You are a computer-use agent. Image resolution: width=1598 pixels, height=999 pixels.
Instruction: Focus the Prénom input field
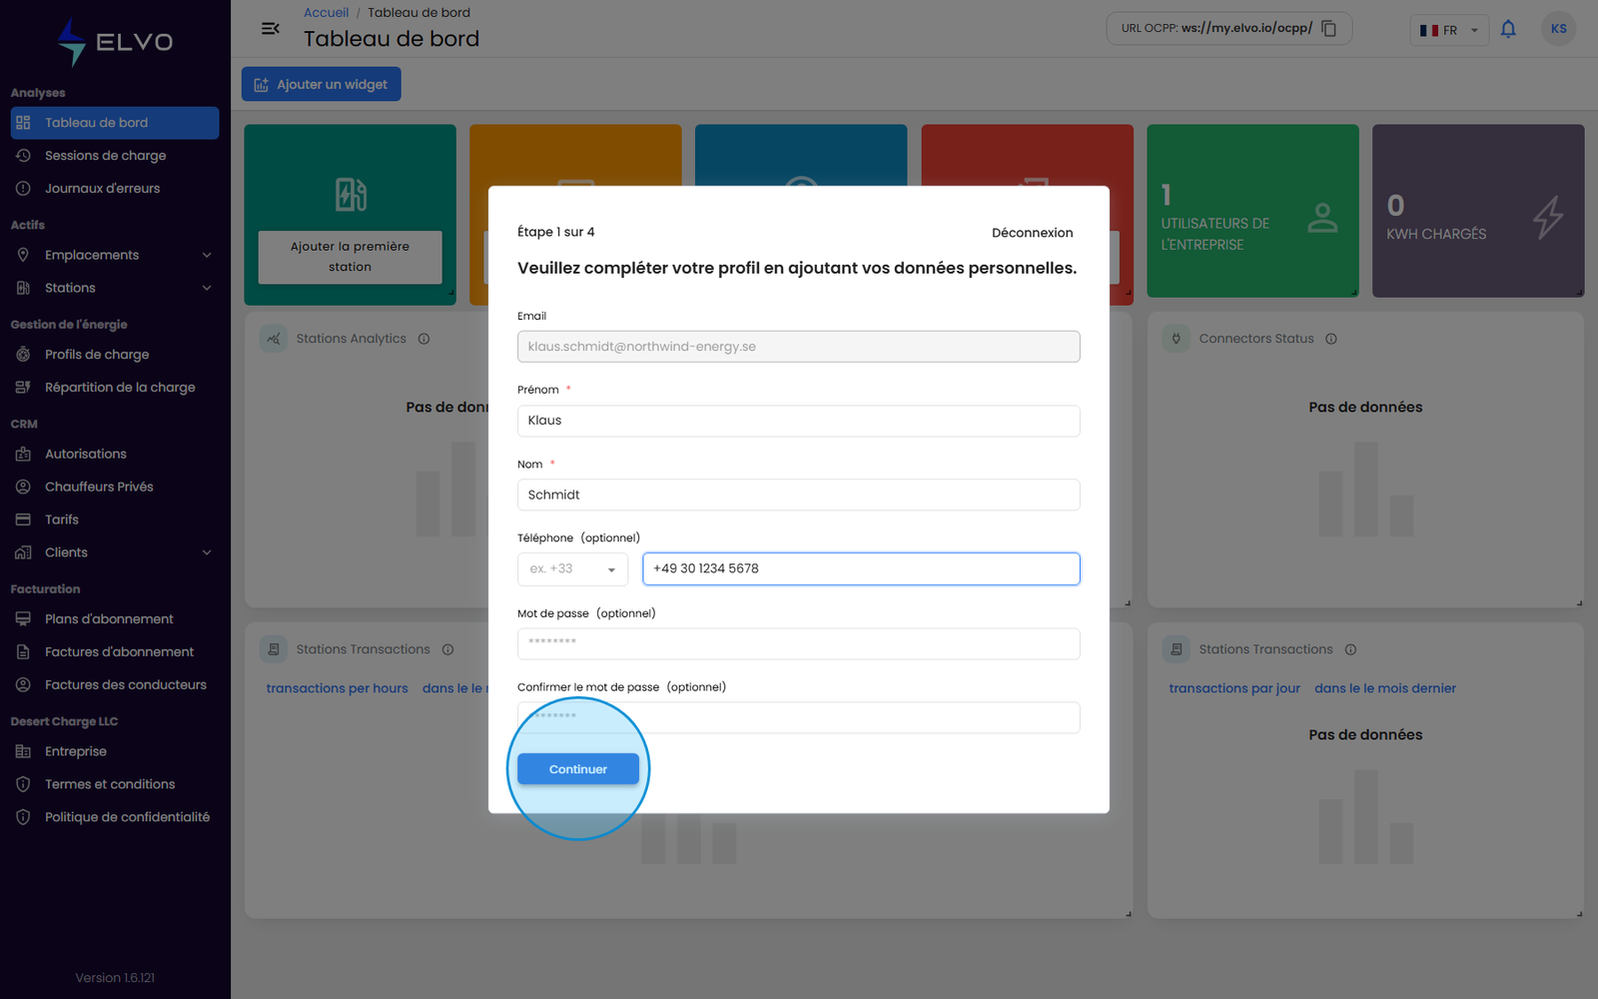(798, 421)
